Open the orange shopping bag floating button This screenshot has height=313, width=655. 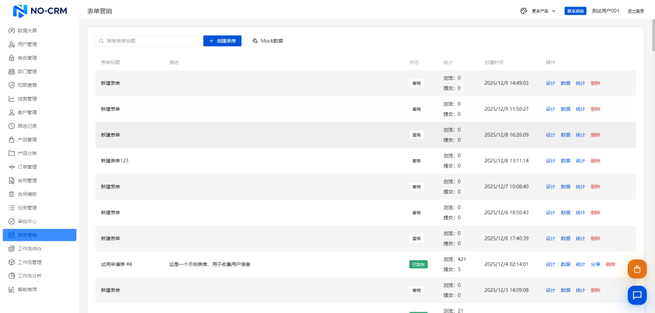coord(637,269)
